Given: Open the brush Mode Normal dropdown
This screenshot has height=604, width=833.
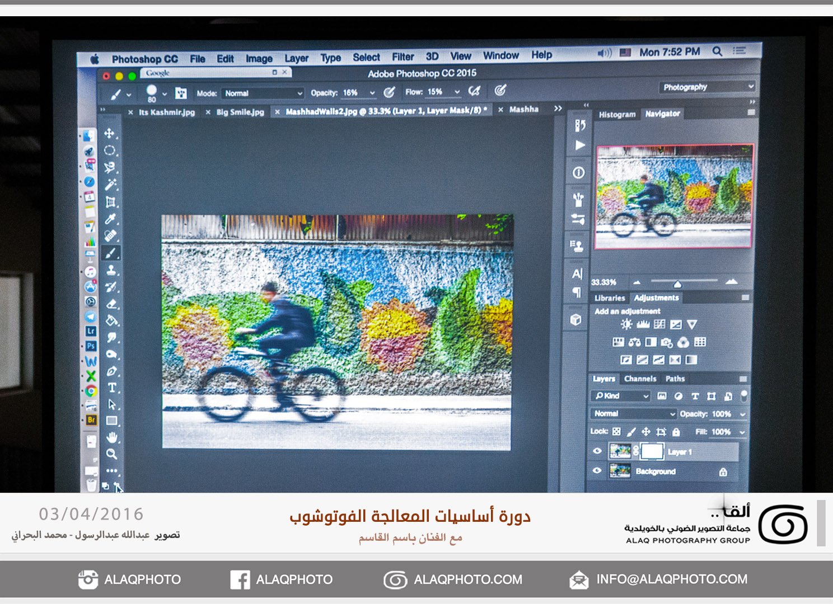Looking at the screenshot, I should click(x=263, y=93).
